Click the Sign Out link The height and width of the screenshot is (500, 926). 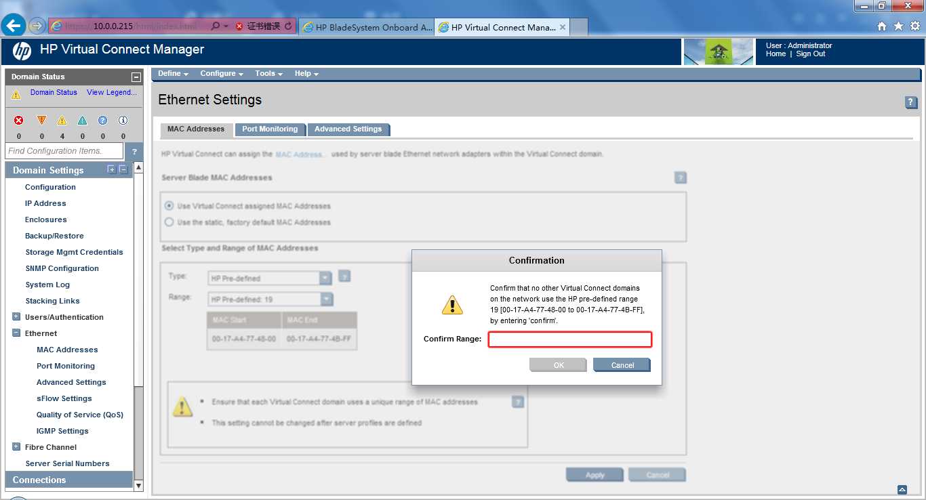tap(811, 54)
